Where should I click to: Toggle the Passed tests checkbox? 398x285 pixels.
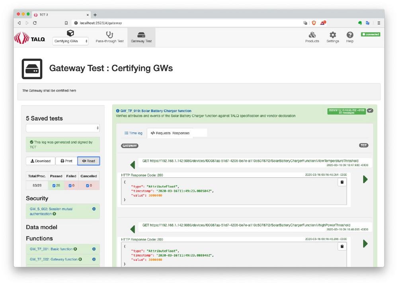tap(54, 186)
